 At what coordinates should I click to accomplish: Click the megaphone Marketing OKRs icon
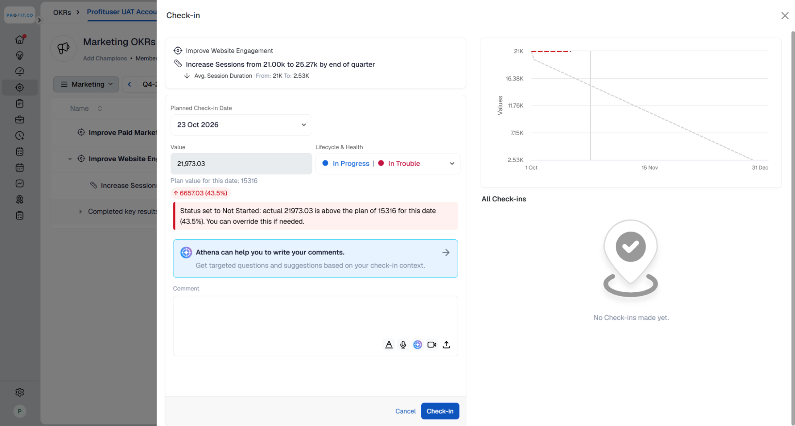(x=63, y=48)
